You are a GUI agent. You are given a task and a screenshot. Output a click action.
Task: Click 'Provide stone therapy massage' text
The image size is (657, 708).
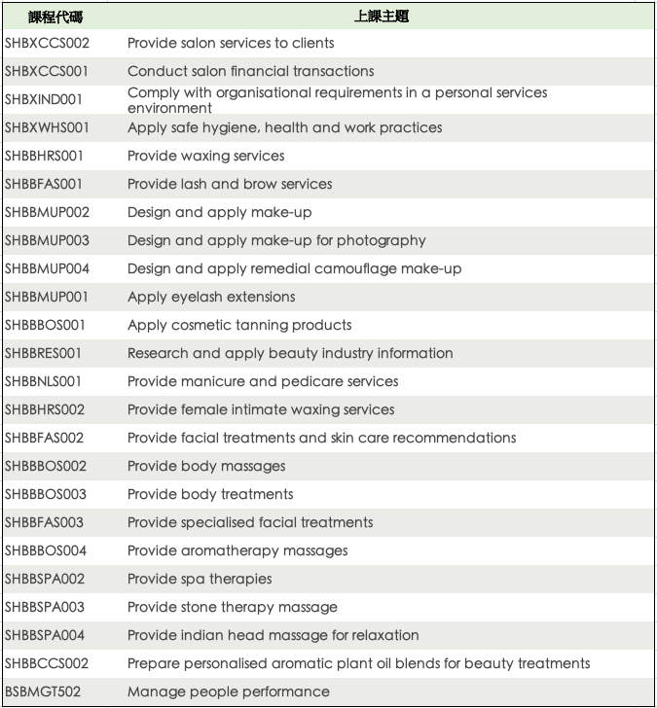233,607
